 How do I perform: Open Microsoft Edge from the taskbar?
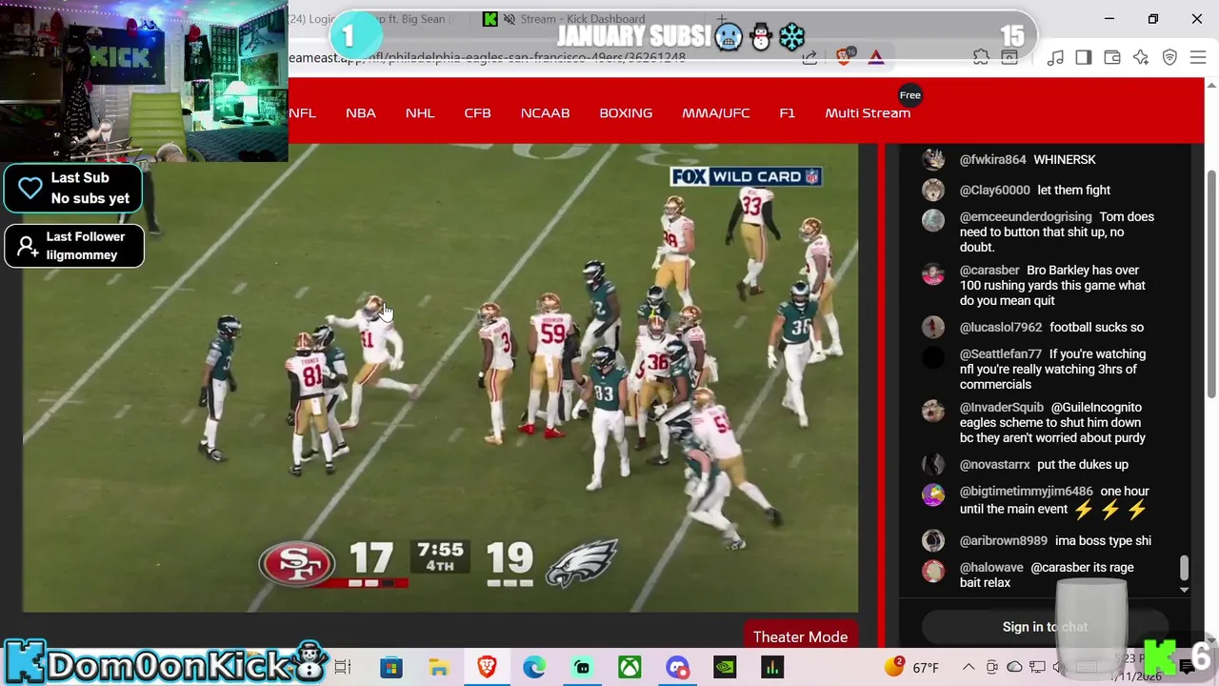pos(534,667)
